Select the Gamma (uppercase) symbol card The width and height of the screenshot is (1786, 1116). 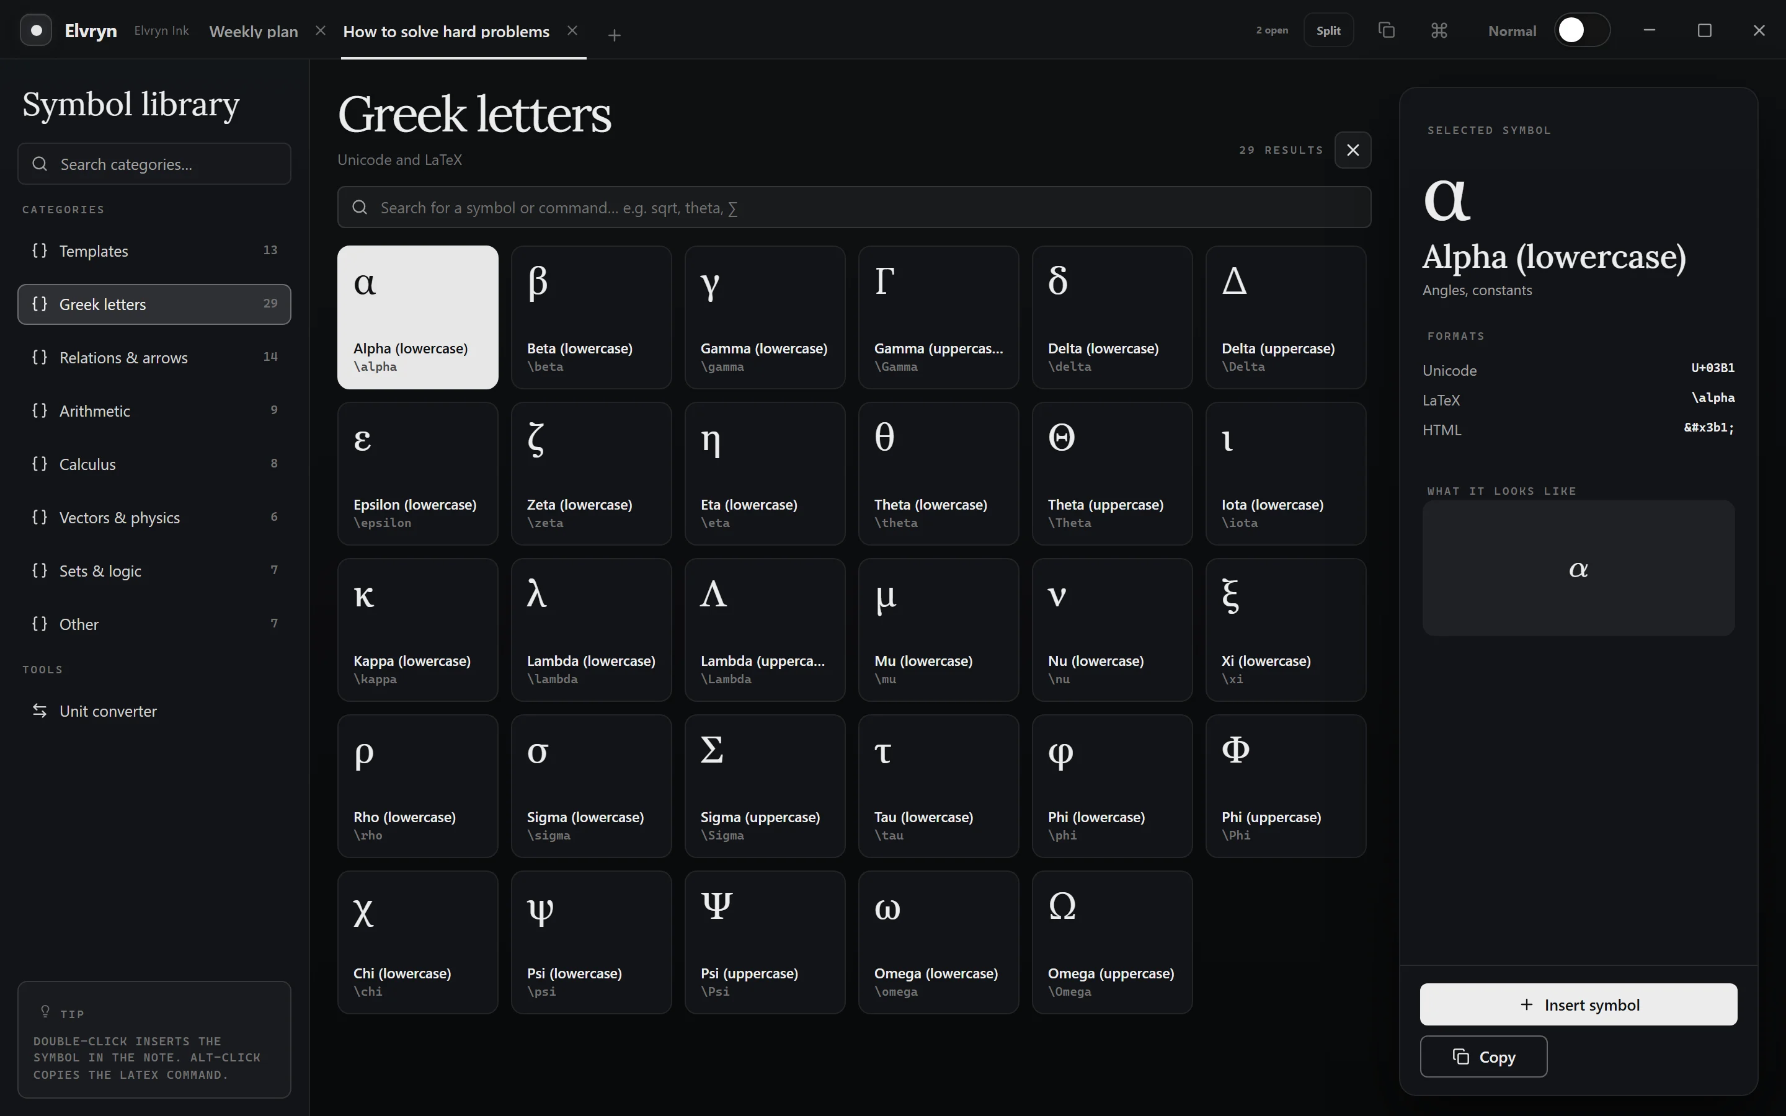point(939,317)
